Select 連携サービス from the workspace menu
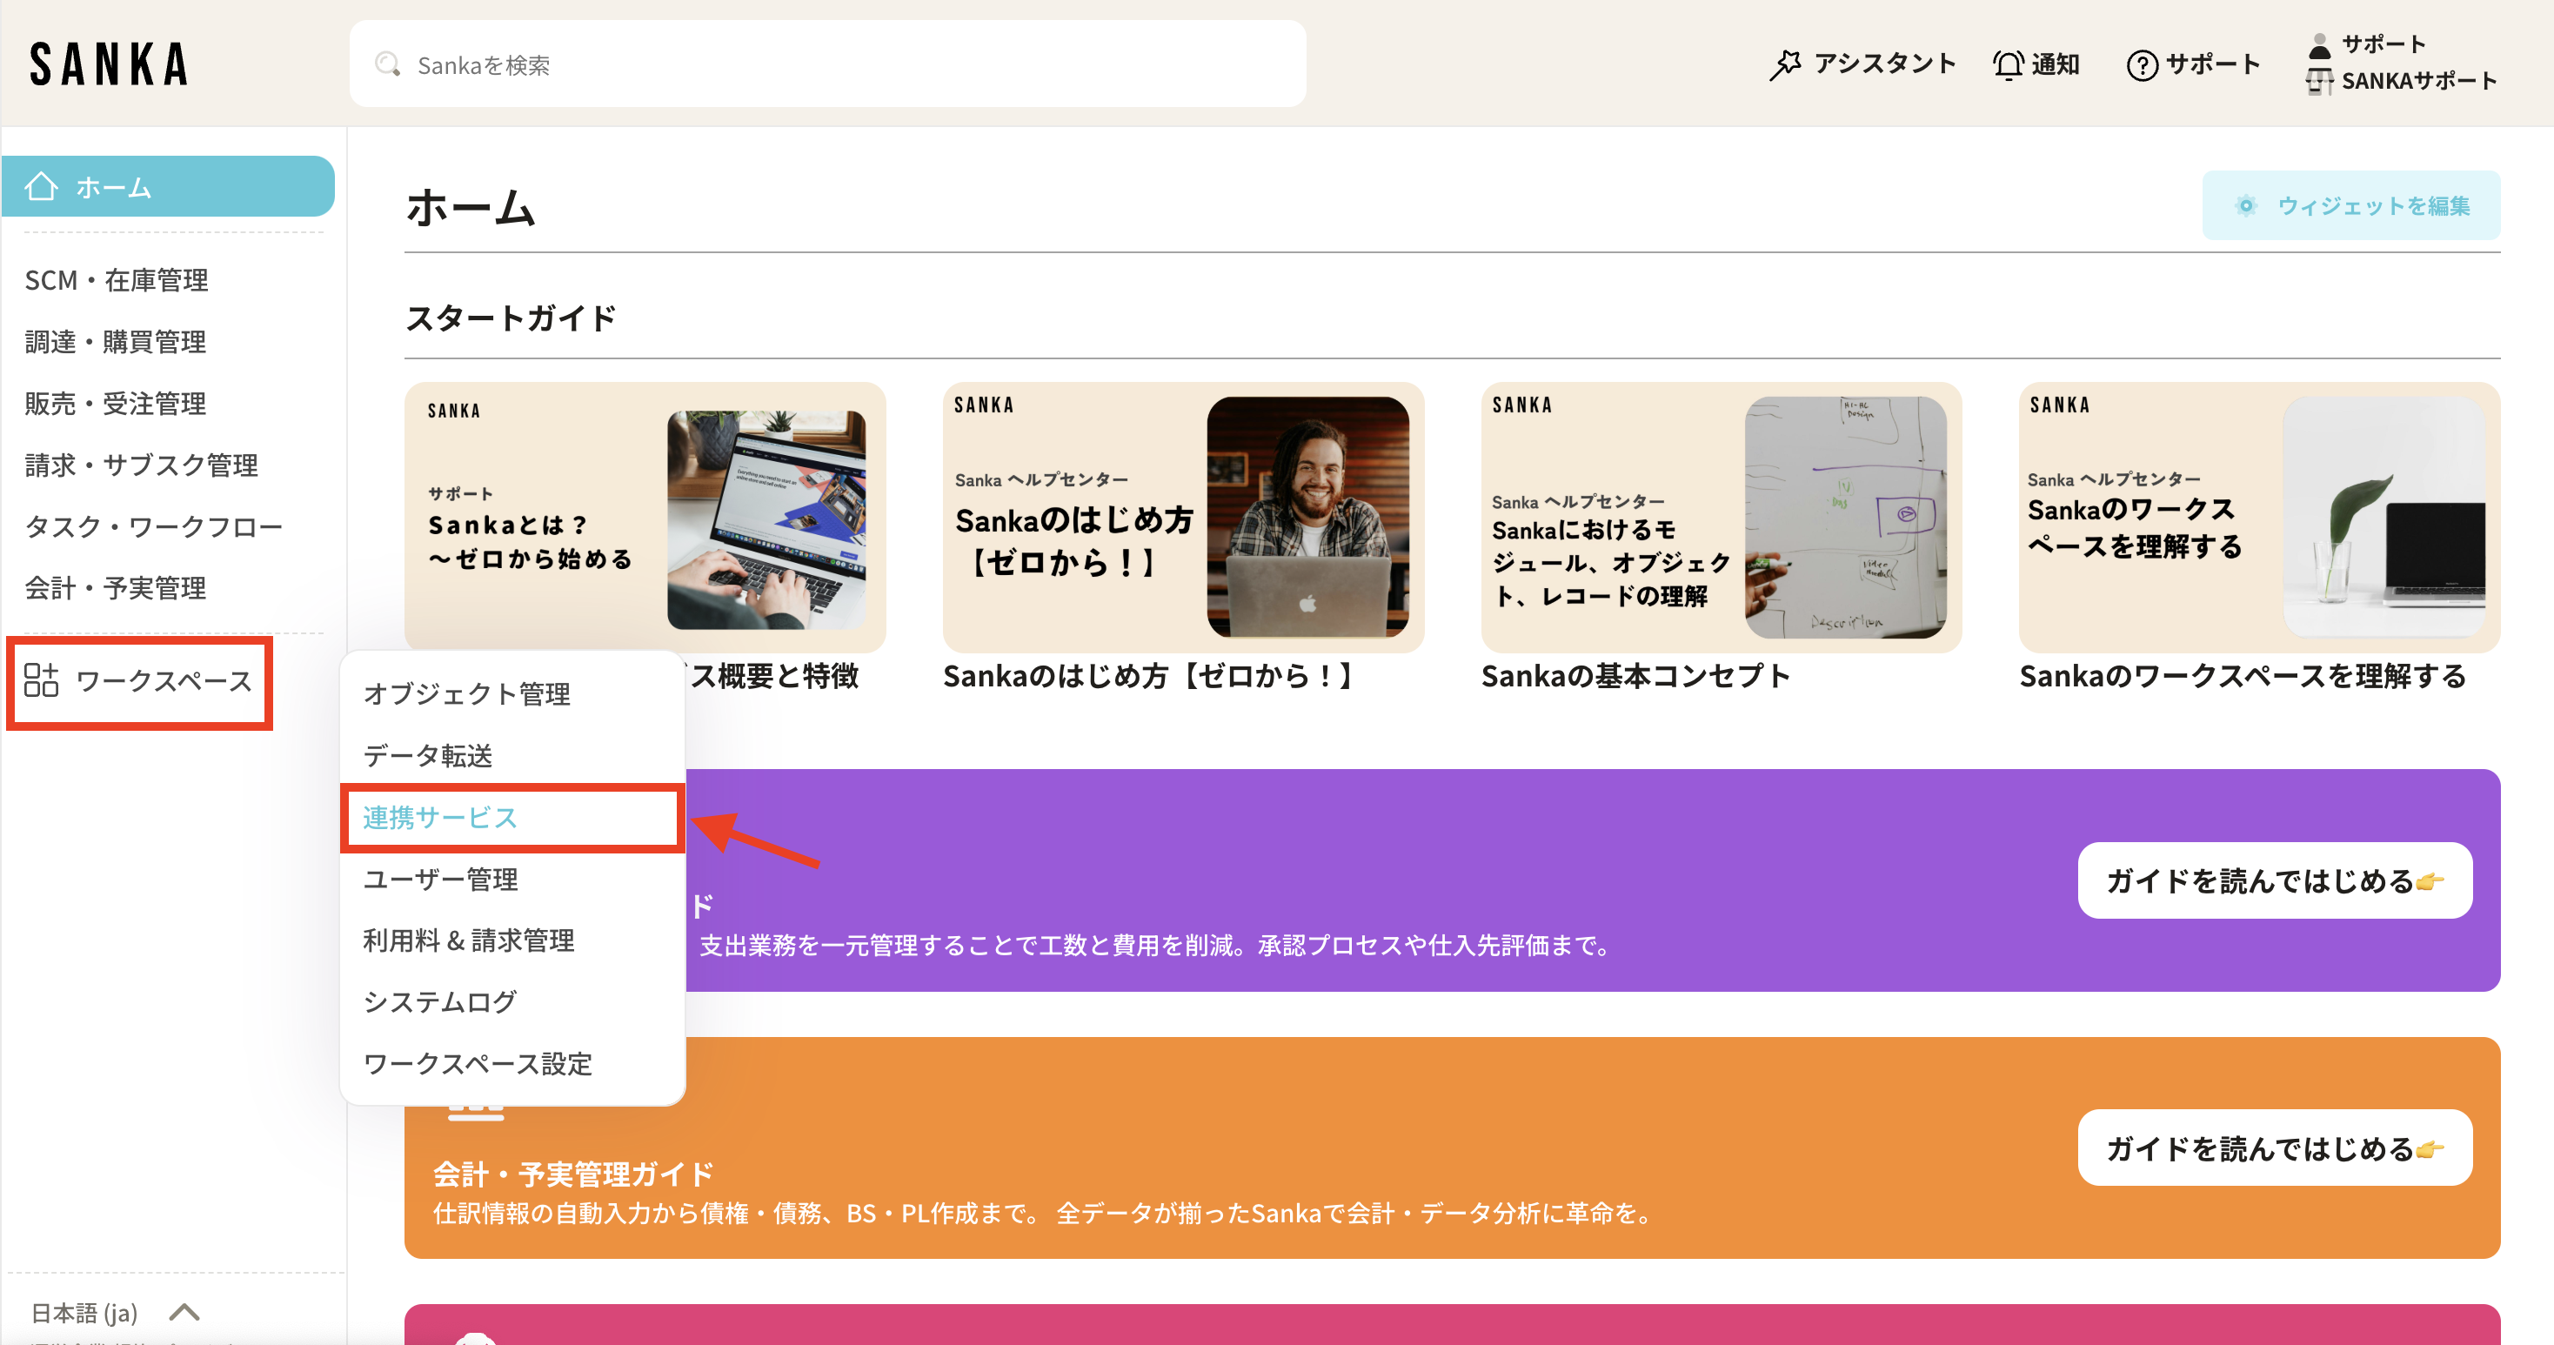This screenshot has height=1345, width=2554. 440,817
